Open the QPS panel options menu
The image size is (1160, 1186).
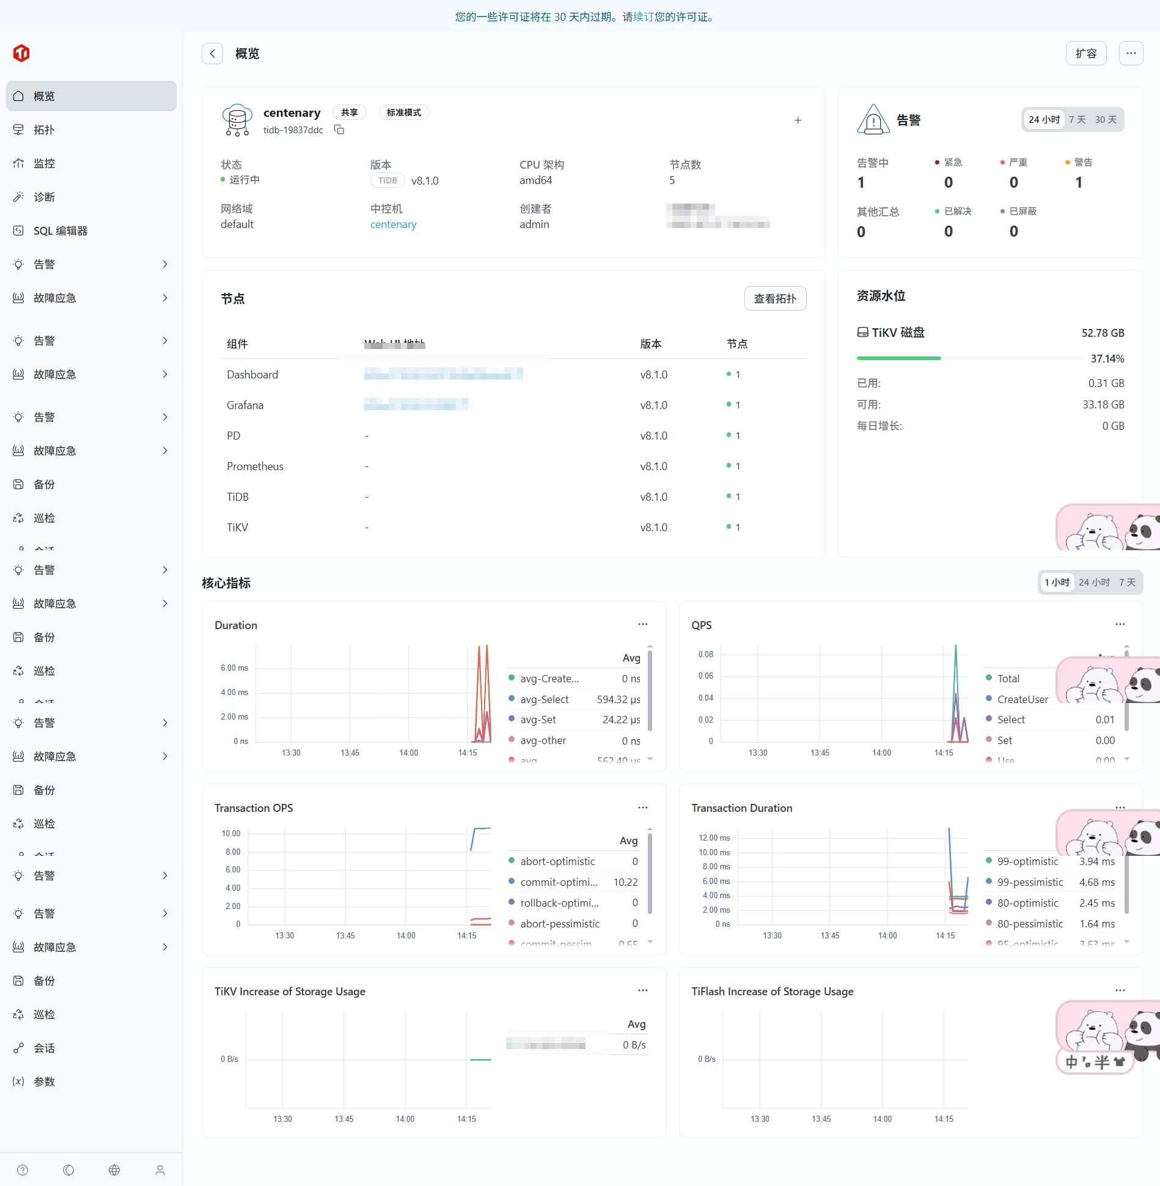coord(1120,624)
